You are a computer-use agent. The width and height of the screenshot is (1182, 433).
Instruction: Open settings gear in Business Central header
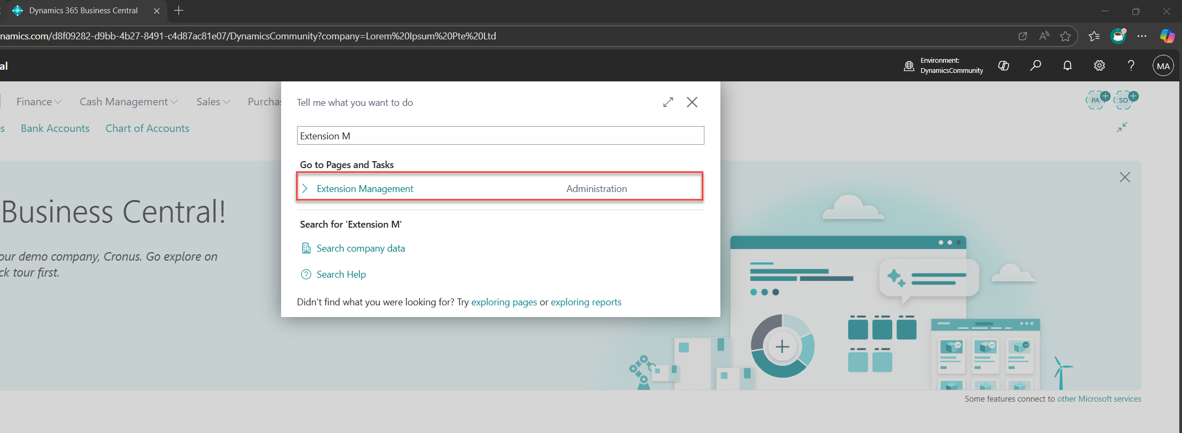[x=1099, y=66]
